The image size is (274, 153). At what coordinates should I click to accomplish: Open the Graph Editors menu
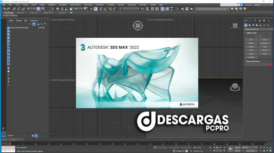tap(75, 5)
